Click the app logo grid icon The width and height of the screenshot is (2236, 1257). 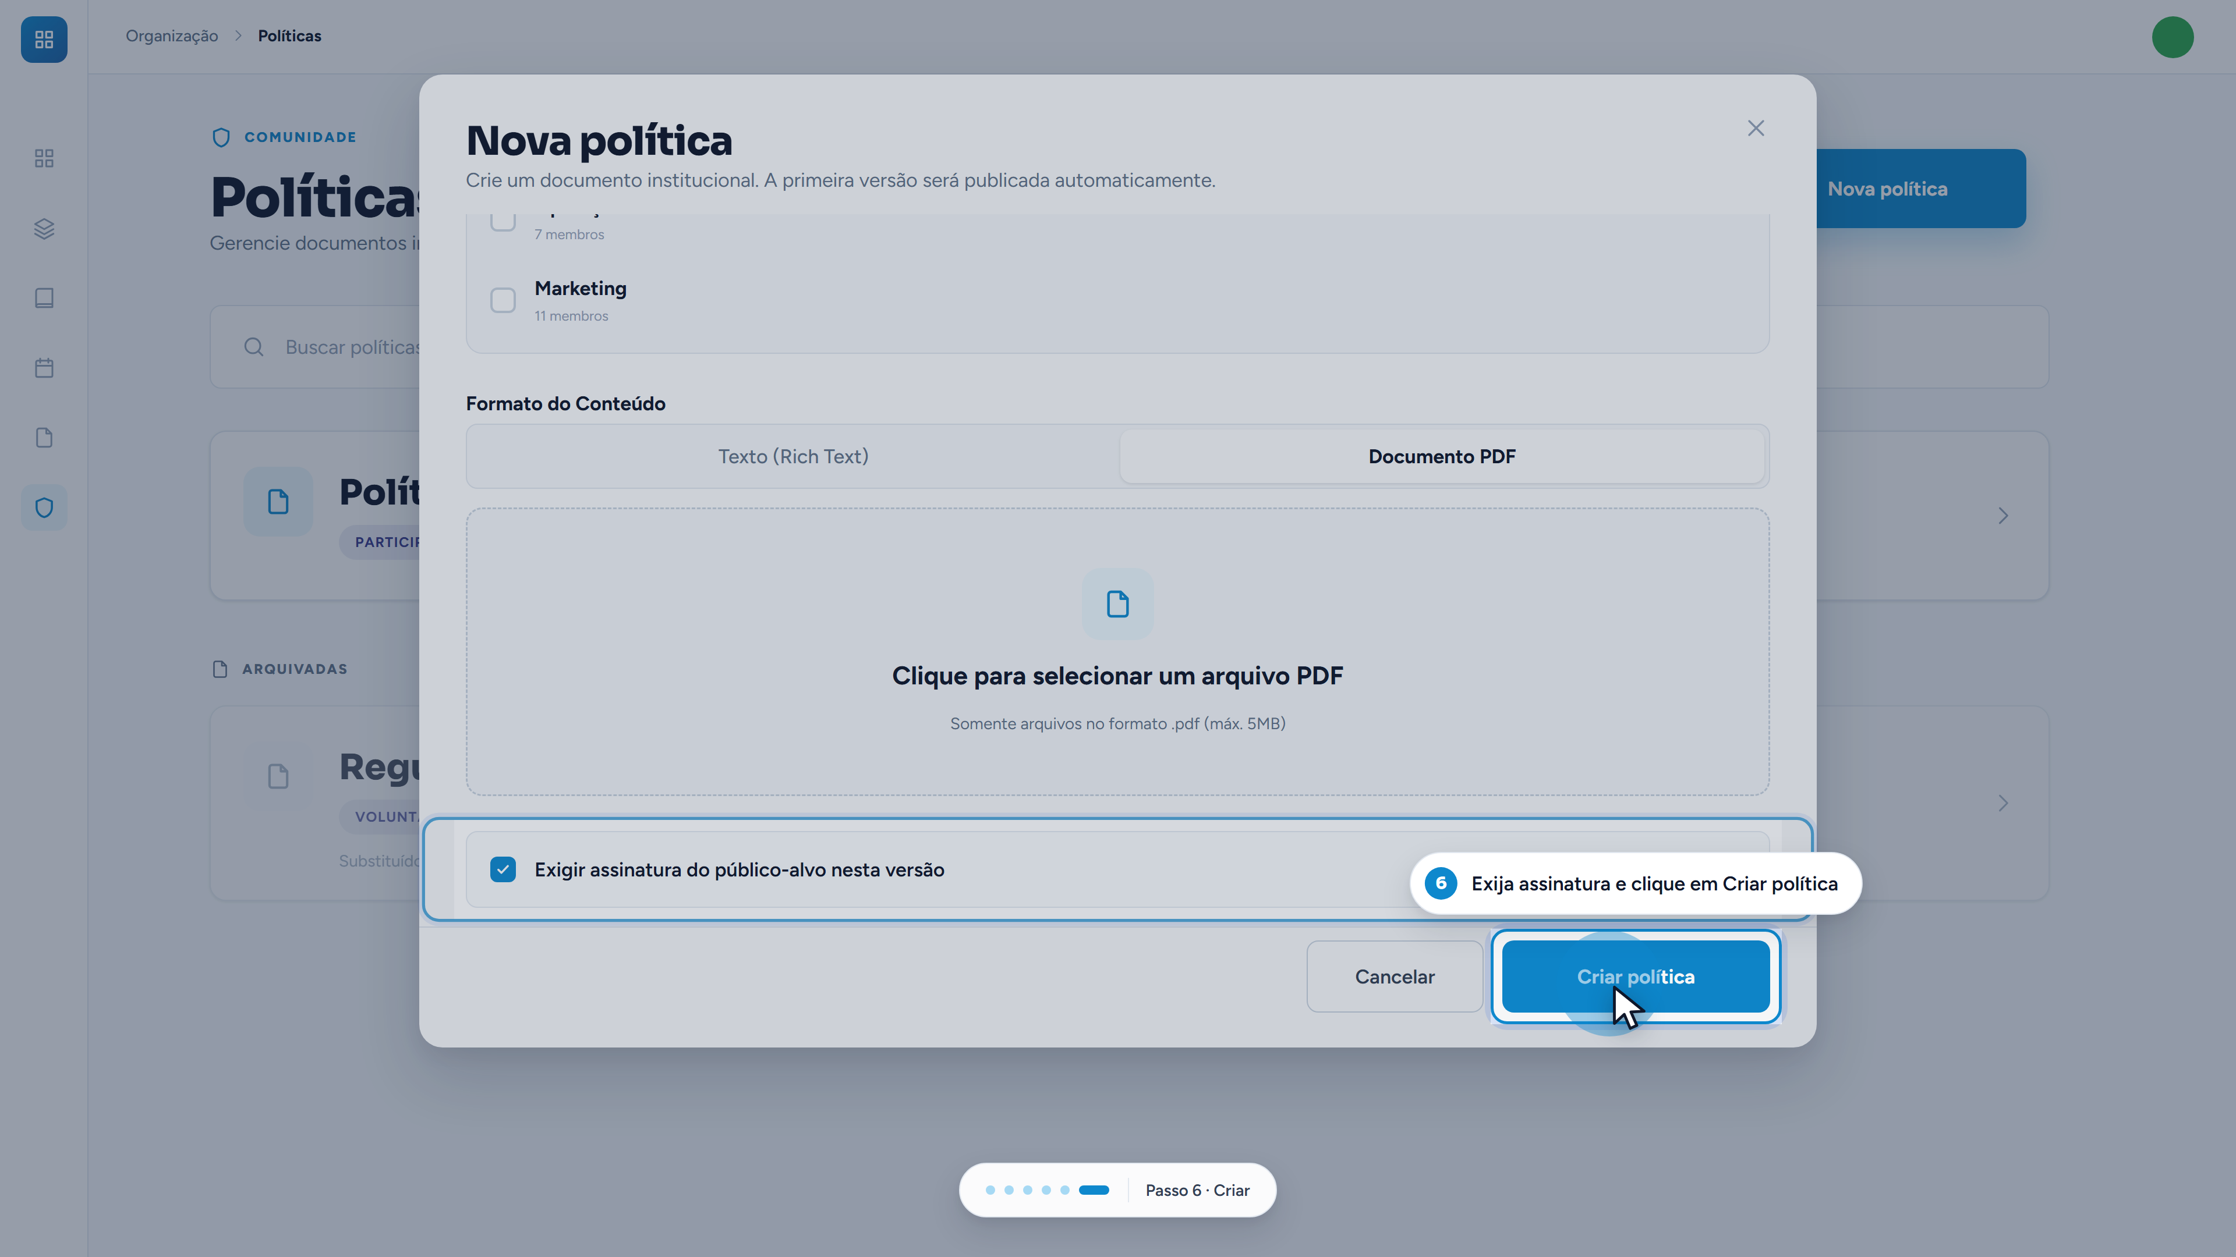point(44,39)
